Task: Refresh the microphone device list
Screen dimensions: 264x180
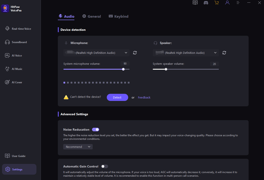Action: pos(135,52)
